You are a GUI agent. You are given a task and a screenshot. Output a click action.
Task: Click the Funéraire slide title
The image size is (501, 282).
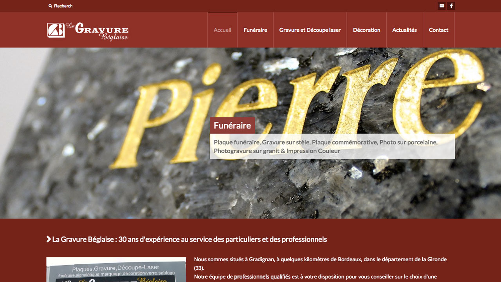pyautogui.click(x=232, y=125)
